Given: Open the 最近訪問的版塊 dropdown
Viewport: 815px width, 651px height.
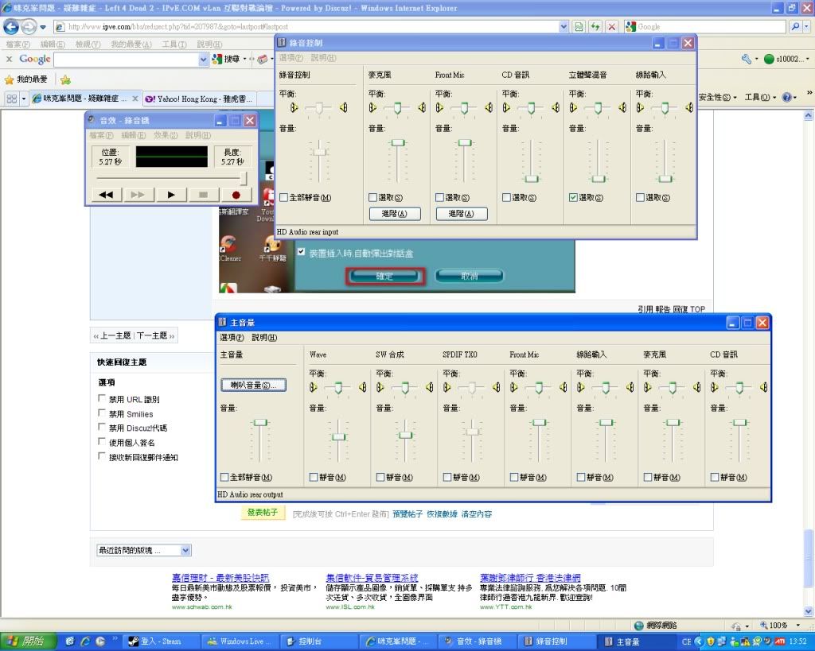Looking at the screenshot, I should coord(185,550).
